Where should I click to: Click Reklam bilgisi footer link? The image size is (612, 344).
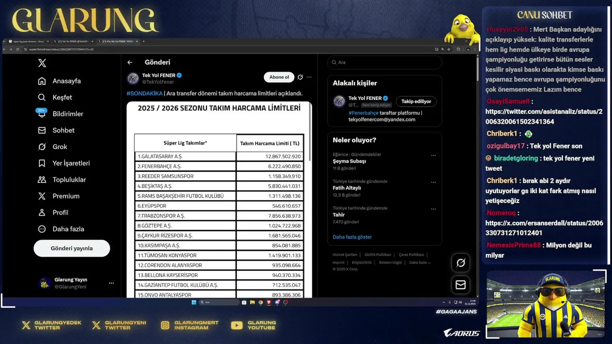click(x=391, y=262)
